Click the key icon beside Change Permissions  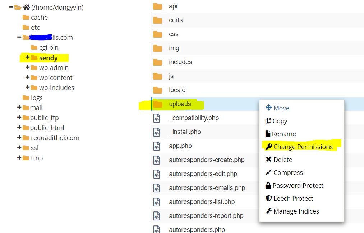click(268, 147)
